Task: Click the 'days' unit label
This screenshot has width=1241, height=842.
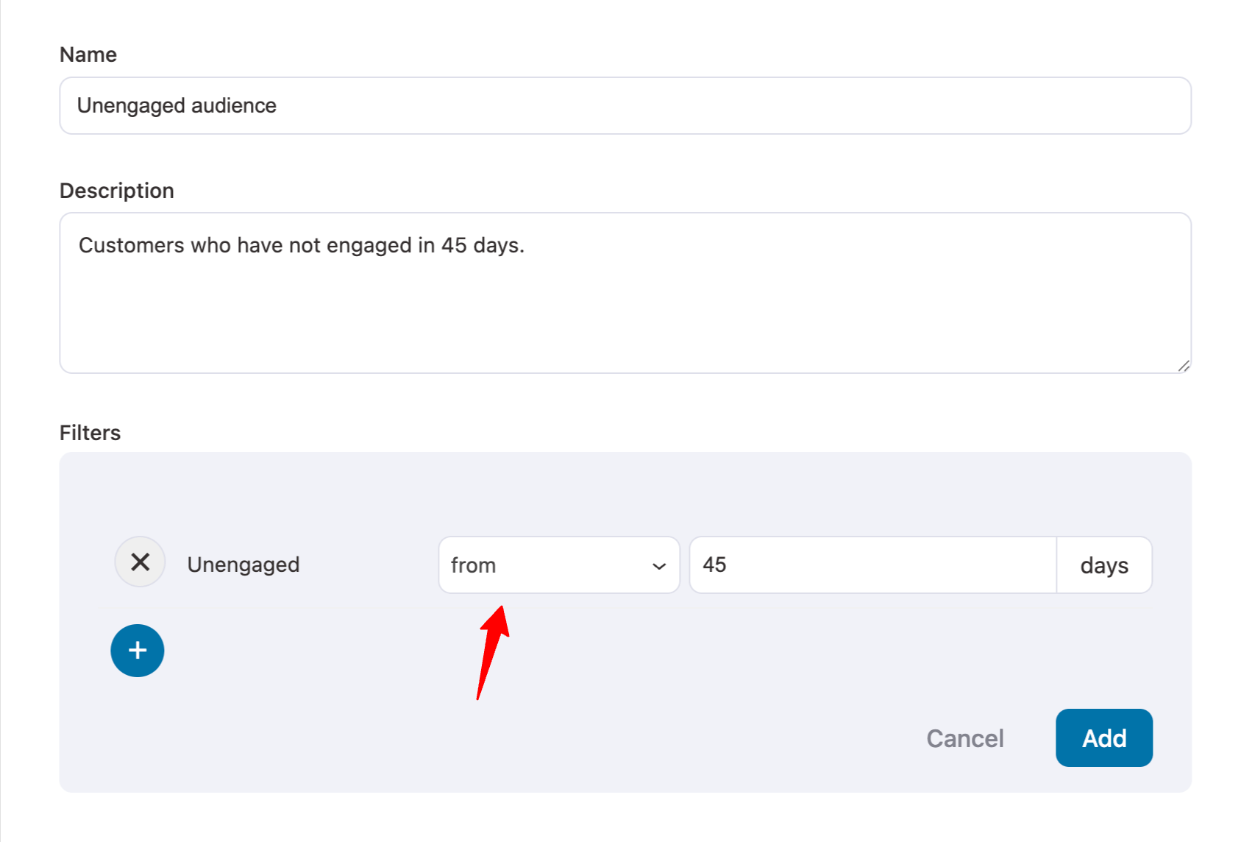Action: (x=1104, y=565)
